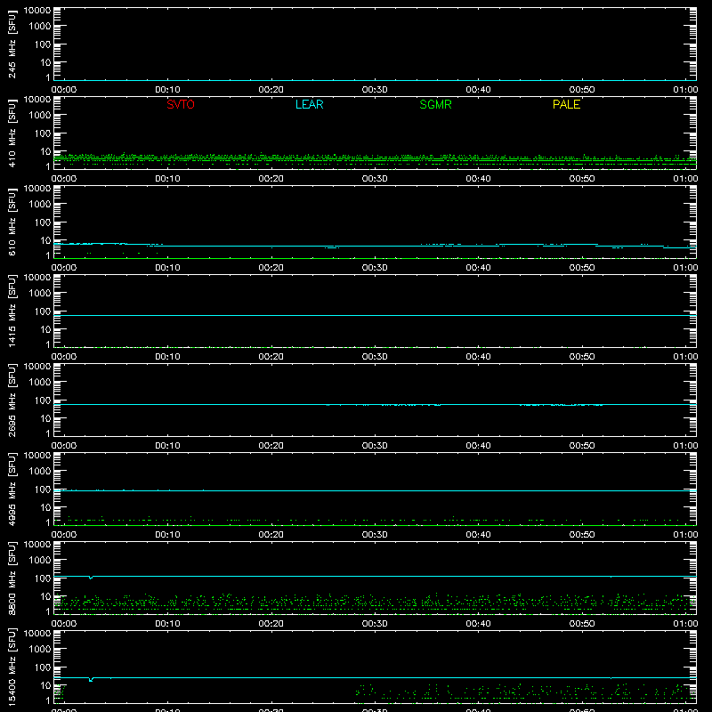
Task: Click the 100 y-tick of 610 MHz plot
Action: pyautogui.click(x=43, y=222)
